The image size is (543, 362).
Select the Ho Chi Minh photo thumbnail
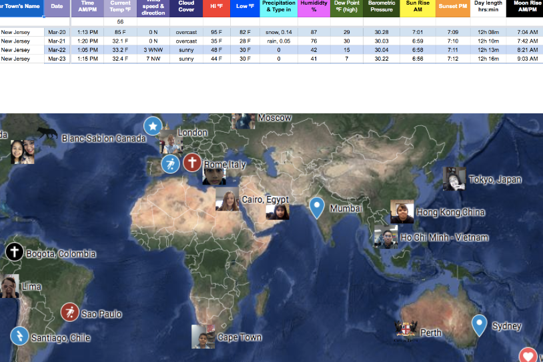(386, 237)
